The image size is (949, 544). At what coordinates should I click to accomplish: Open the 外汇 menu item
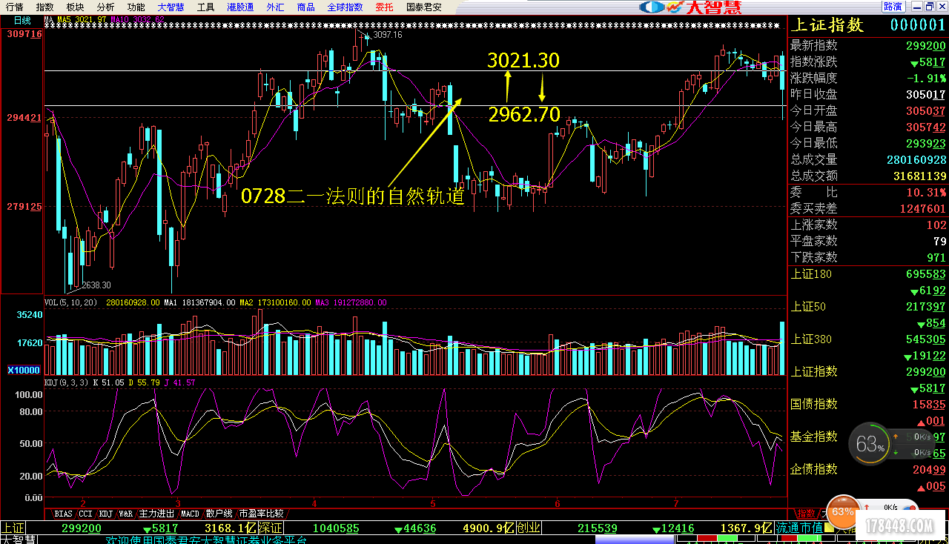point(275,7)
